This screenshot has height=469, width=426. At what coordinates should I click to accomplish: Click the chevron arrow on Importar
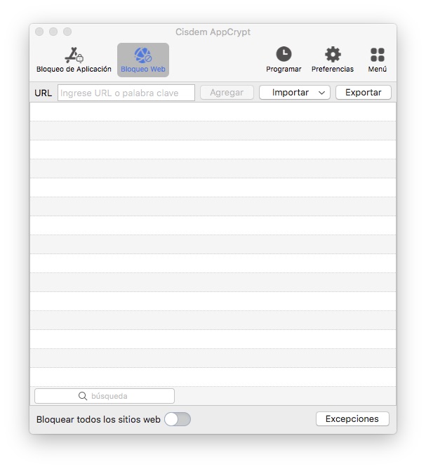[321, 93]
